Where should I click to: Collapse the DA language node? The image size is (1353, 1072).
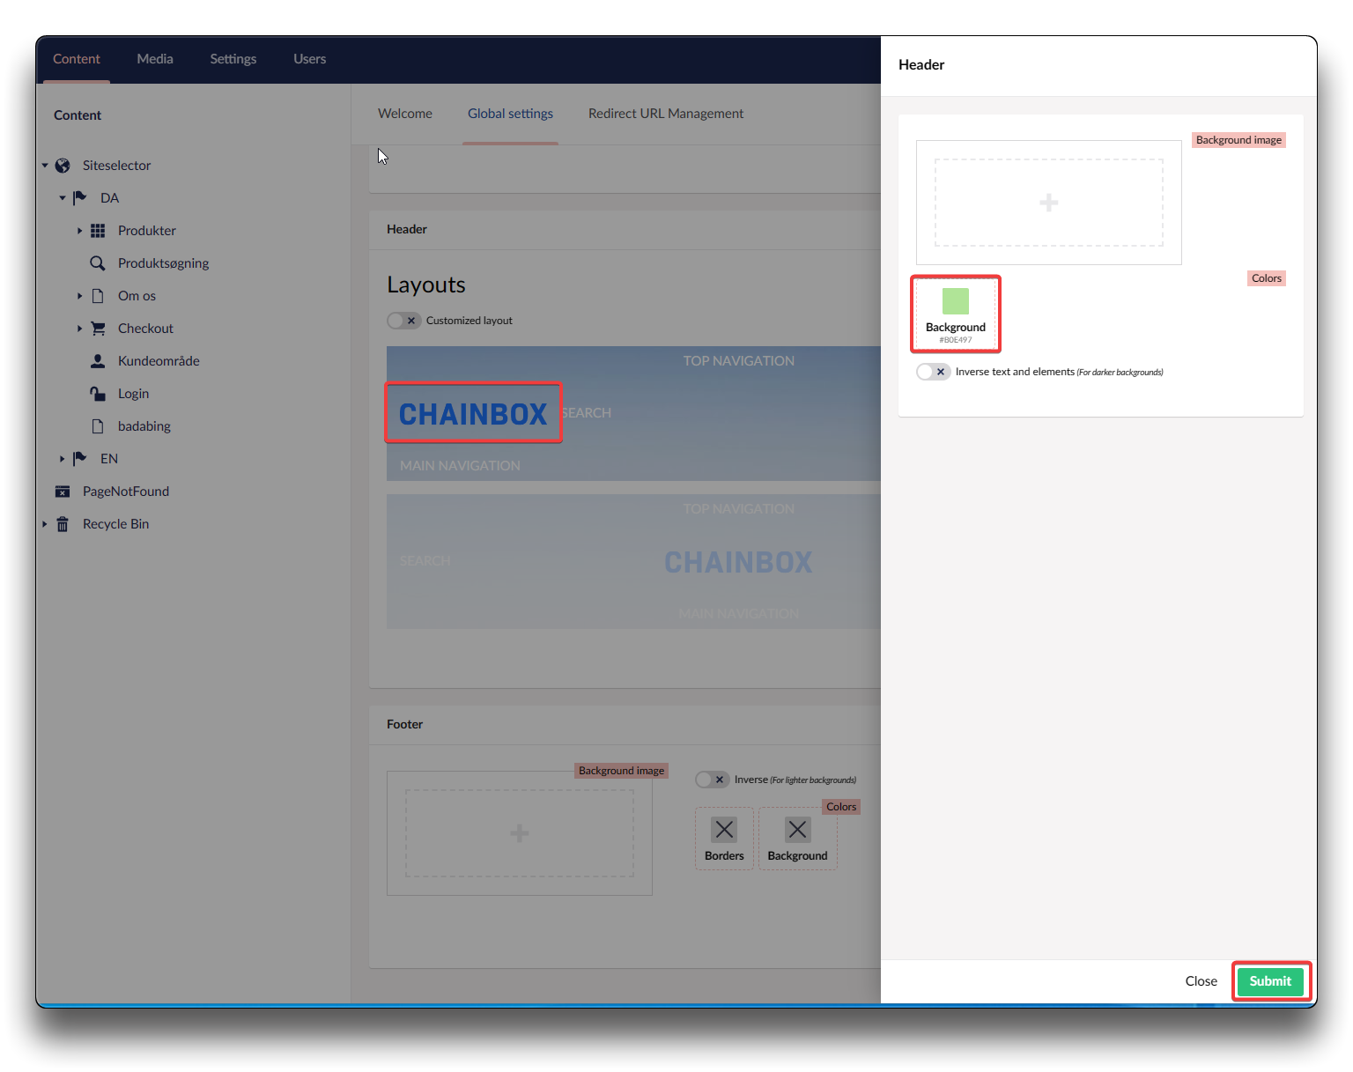coord(62,198)
